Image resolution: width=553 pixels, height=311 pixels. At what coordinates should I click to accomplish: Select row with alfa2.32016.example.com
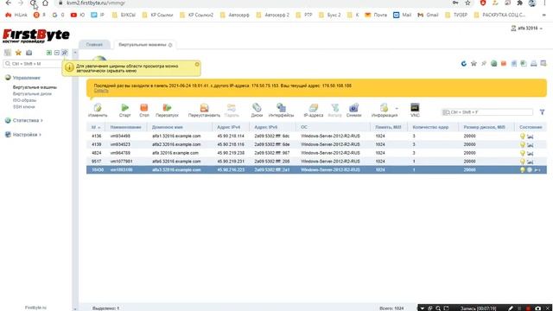[316, 144]
